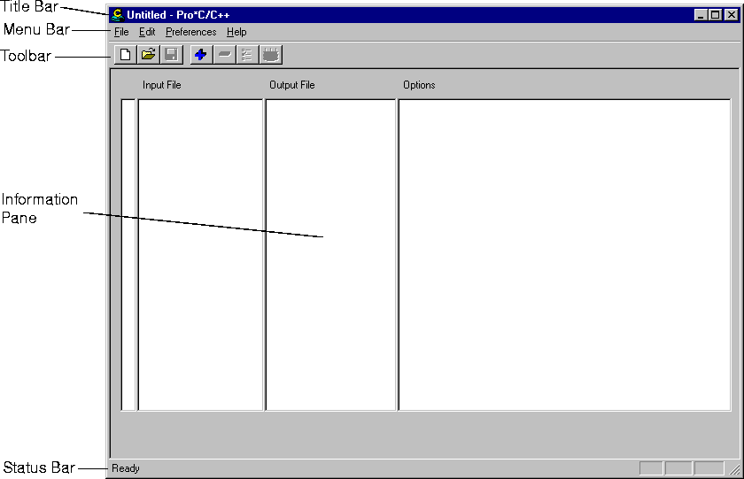Open options with the checklist icon
This screenshot has height=479, width=744.
pos(247,55)
